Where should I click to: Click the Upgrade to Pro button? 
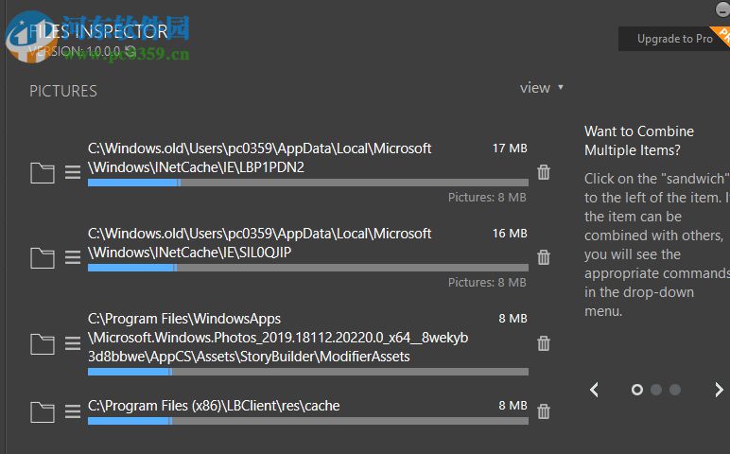pos(674,39)
